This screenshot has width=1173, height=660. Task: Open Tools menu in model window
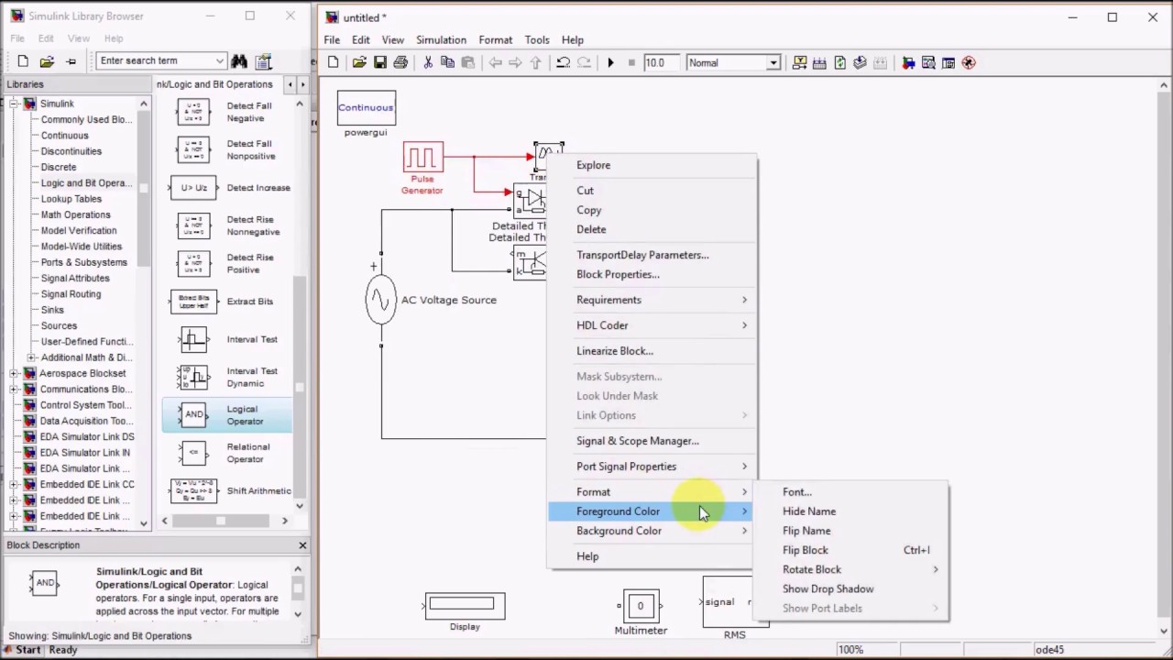pos(537,39)
